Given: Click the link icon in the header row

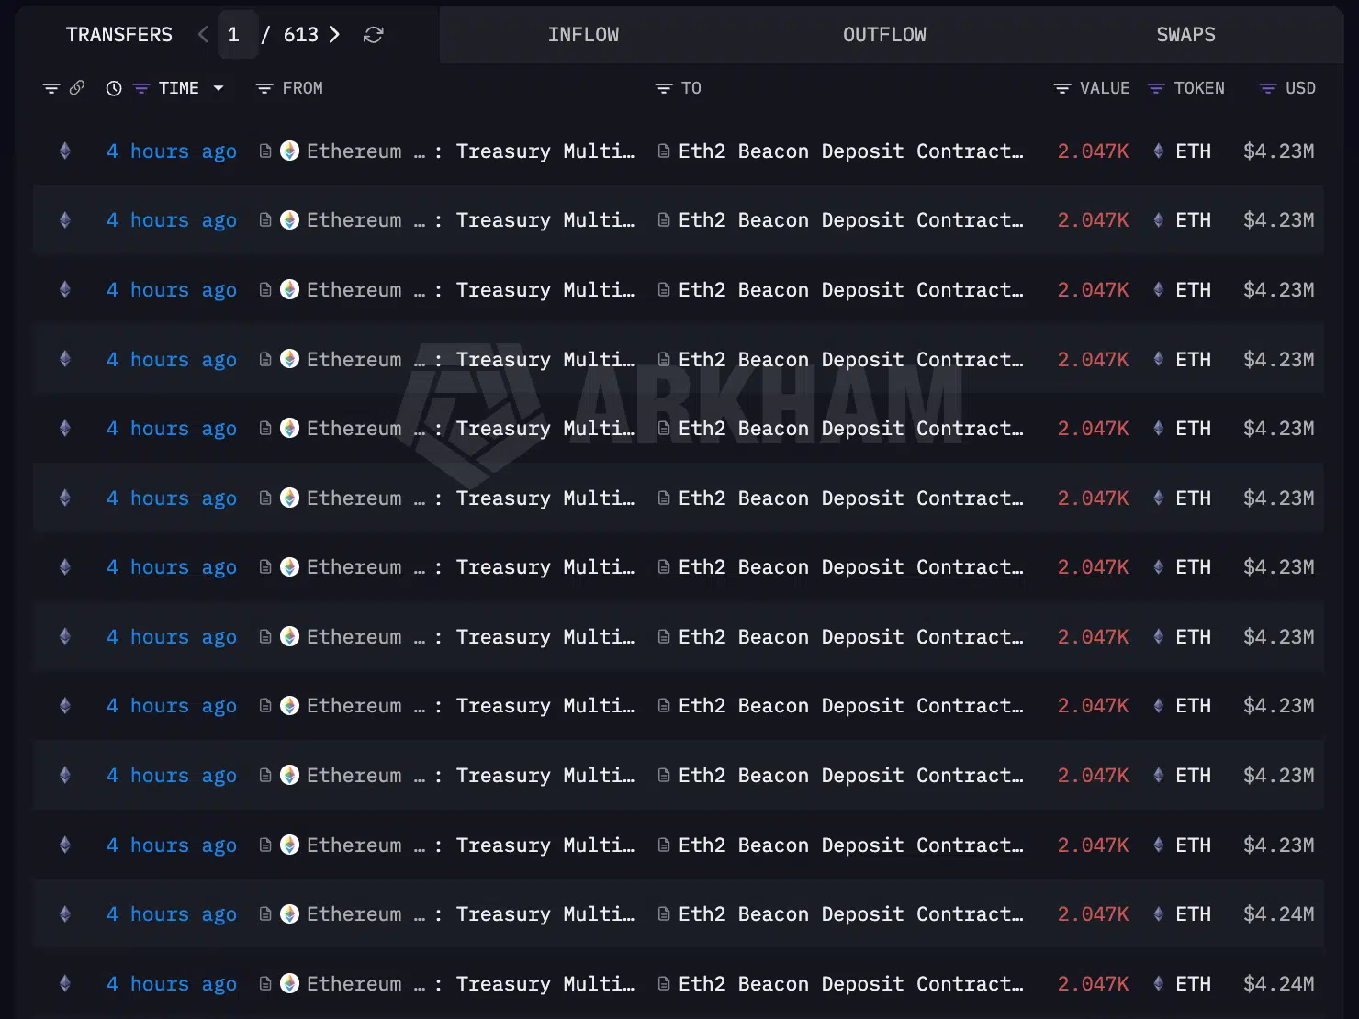Looking at the screenshot, I should tap(78, 88).
